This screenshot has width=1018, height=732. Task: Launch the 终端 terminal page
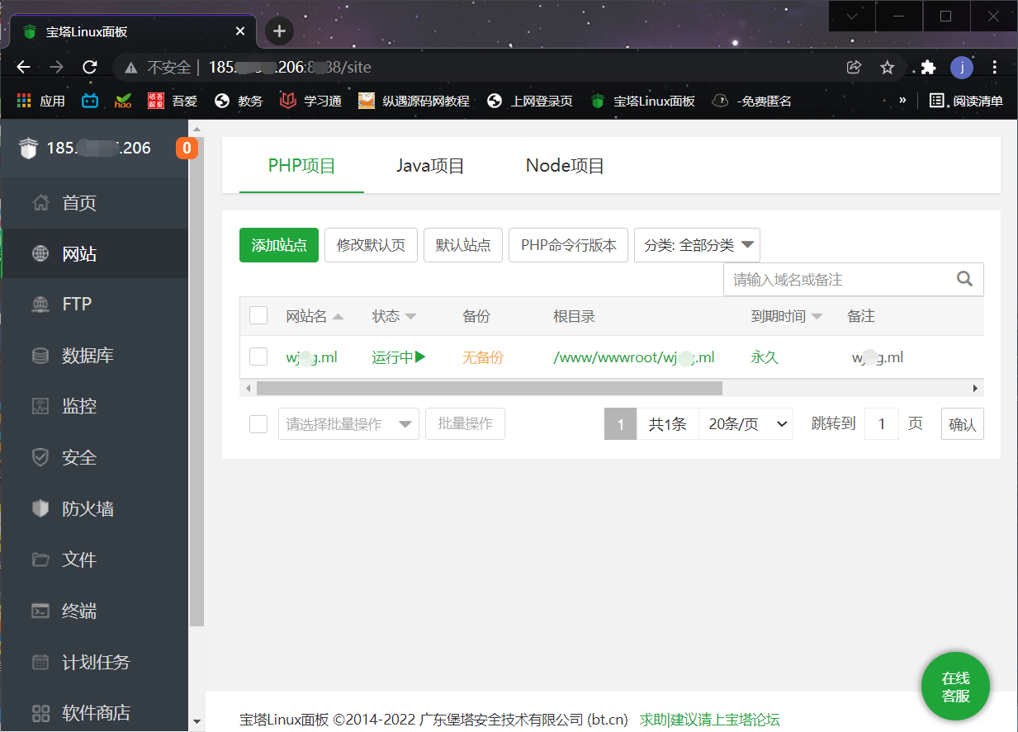pyautogui.click(x=94, y=611)
